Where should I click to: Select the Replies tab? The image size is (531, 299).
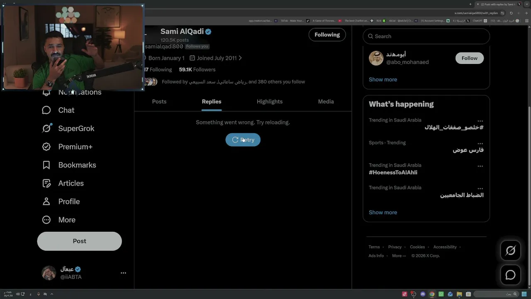[212, 101]
